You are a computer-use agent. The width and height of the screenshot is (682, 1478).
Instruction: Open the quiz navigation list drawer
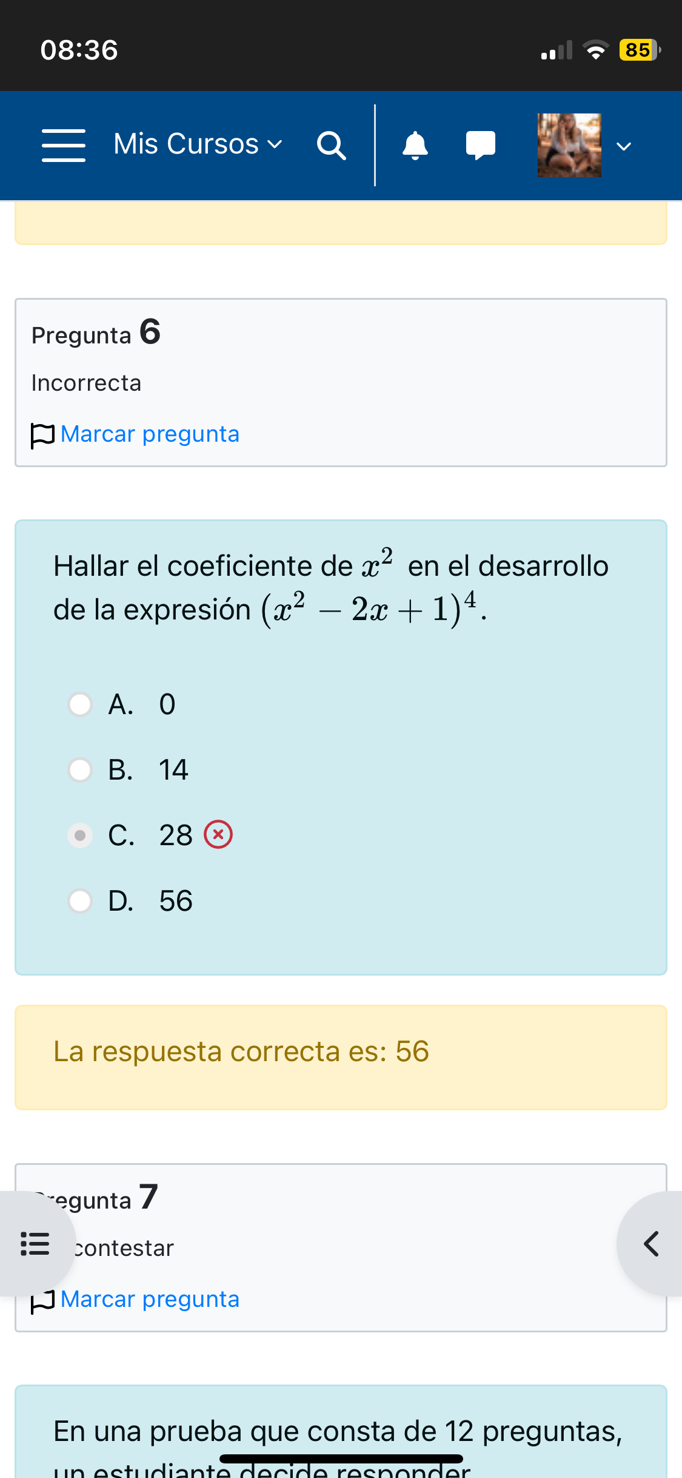pos(35,1244)
